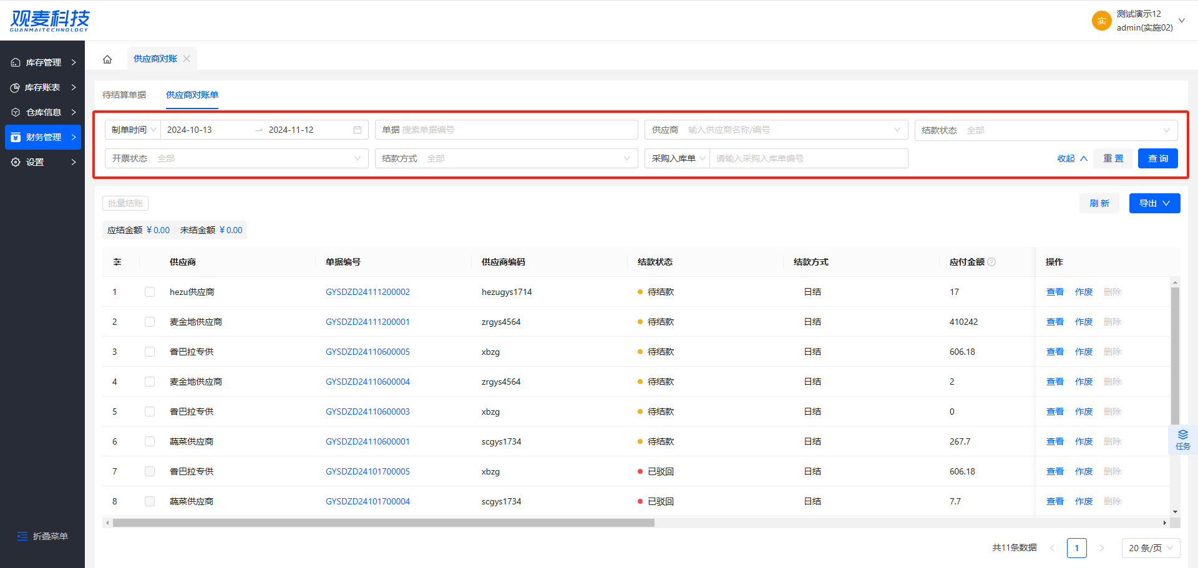This screenshot has width=1198, height=568.
Task: Expand the 导出 export dropdown button
Action: coord(1154,203)
